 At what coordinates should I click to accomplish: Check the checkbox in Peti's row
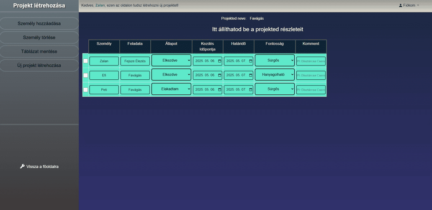tap(85, 89)
